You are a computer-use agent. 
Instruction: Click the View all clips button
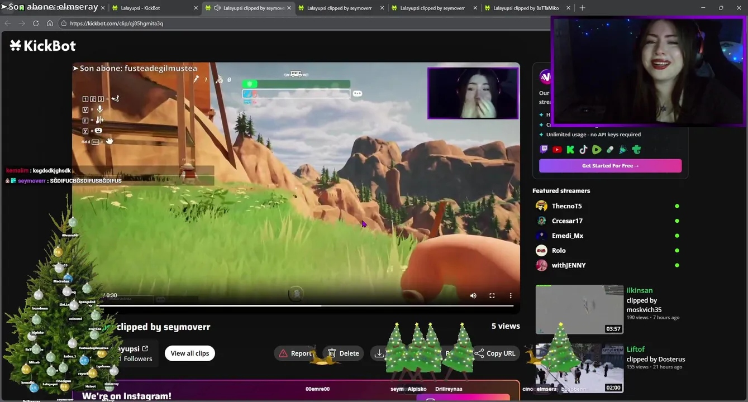[190, 353]
